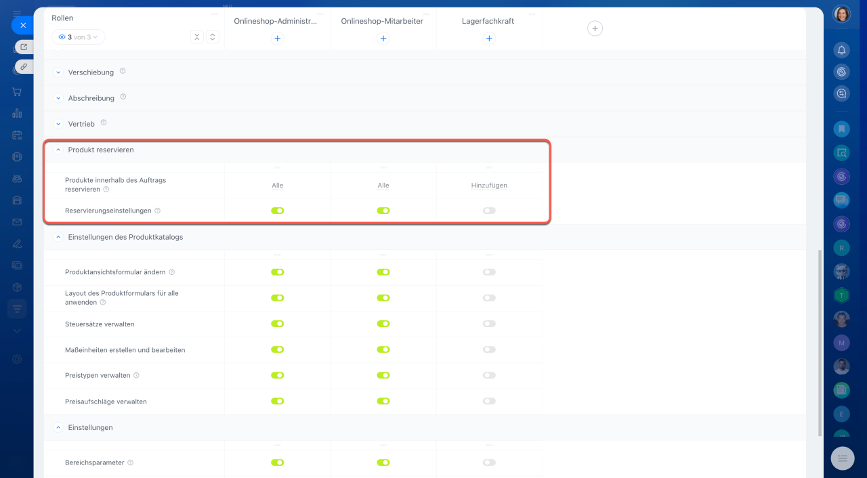Open notifications bell in right panel
867x478 pixels.
pos(841,50)
